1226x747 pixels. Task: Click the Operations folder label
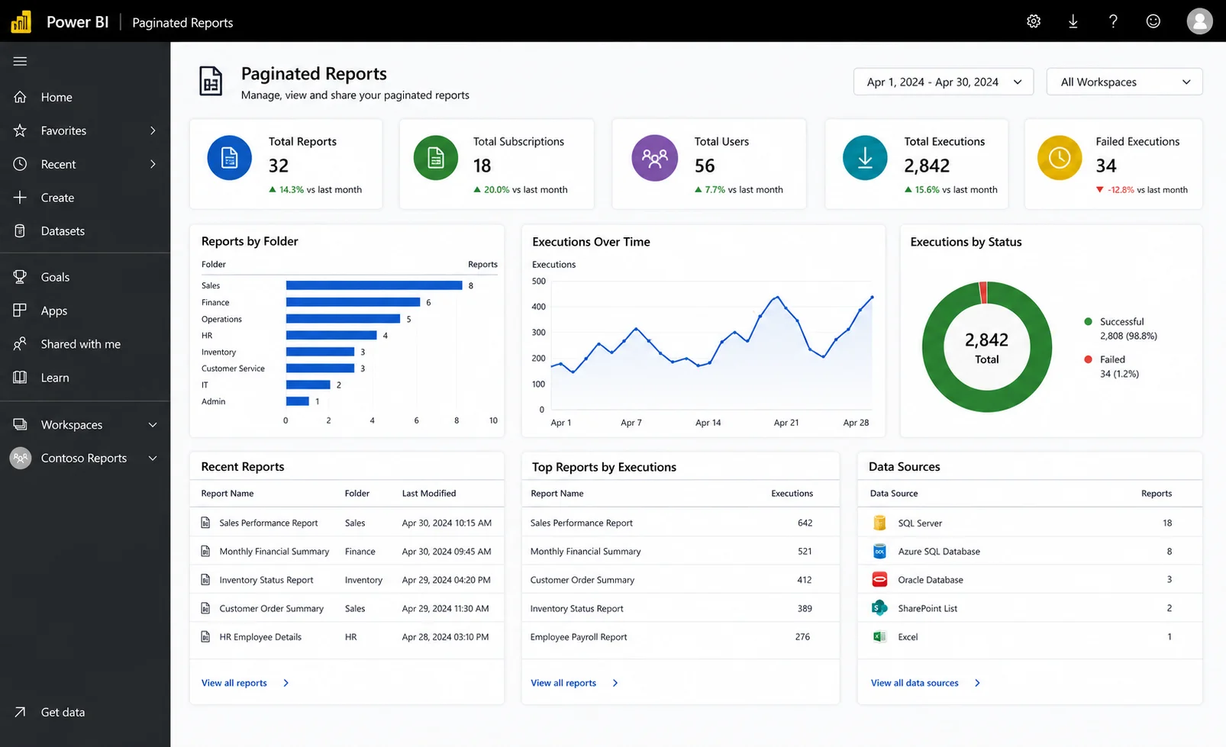click(x=221, y=319)
